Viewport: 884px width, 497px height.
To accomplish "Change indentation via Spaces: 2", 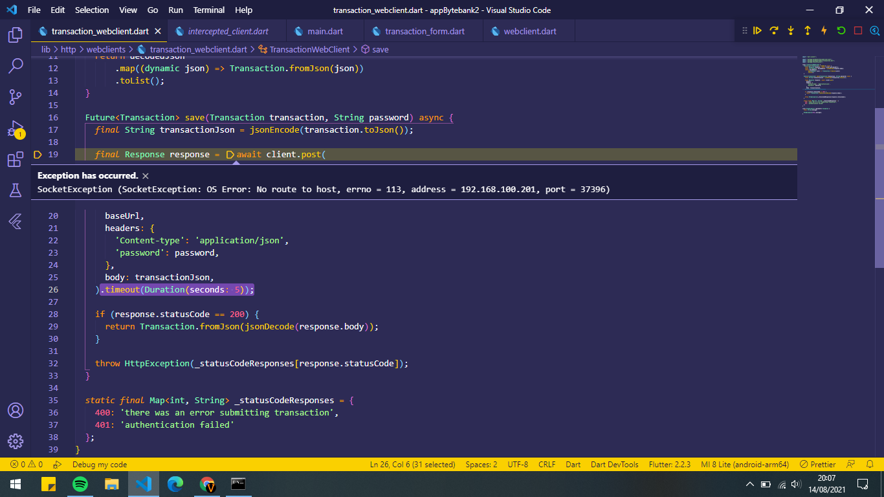I will (x=481, y=464).
